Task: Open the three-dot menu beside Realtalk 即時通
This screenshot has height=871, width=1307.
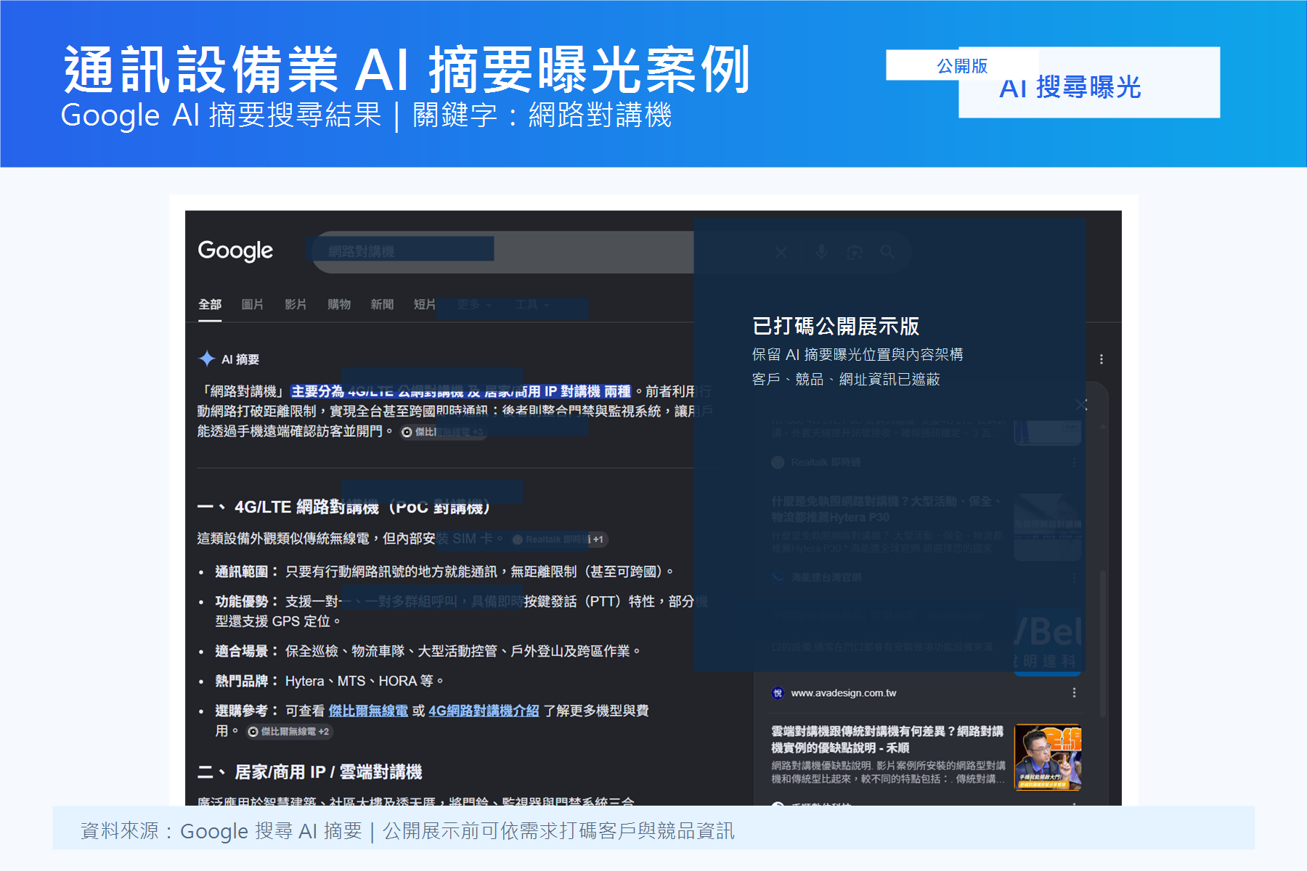Action: pos(1074,462)
